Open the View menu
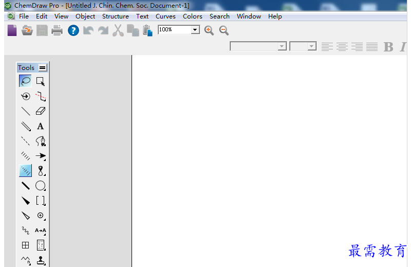This screenshot has width=411, height=267. tap(61, 16)
